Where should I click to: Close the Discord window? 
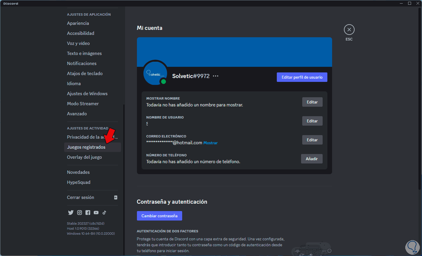tap(418, 3)
